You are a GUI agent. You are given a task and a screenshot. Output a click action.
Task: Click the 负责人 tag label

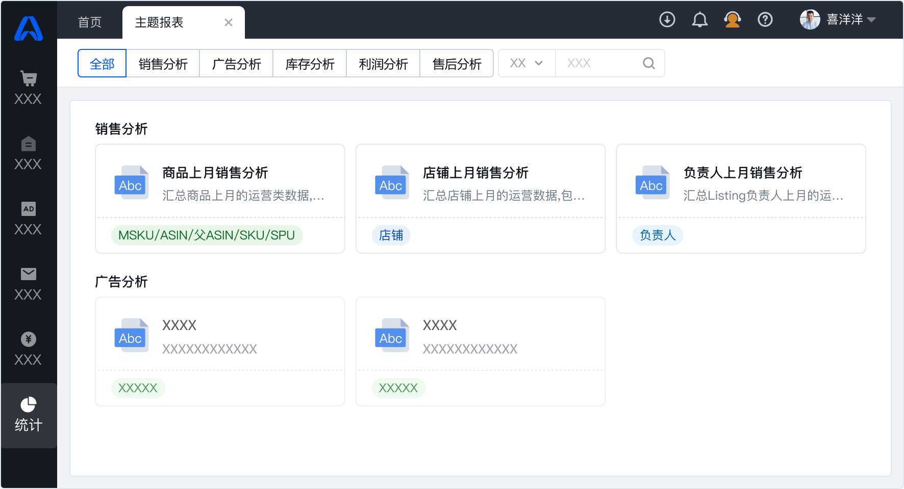(657, 235)
